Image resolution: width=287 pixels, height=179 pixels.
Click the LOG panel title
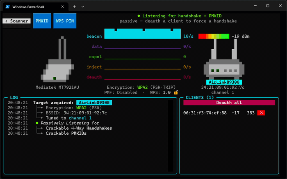point(14,97)
